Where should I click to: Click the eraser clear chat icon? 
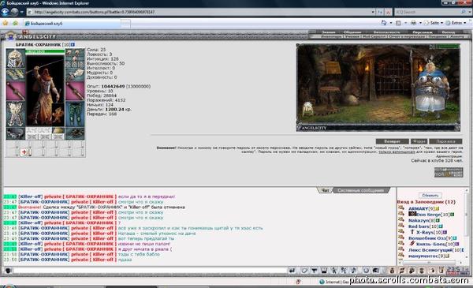pos(304,271)
